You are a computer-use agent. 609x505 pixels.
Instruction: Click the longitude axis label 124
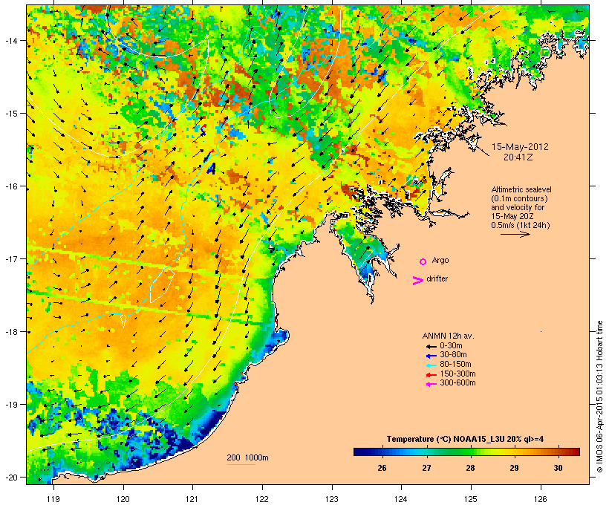(401, 499)
